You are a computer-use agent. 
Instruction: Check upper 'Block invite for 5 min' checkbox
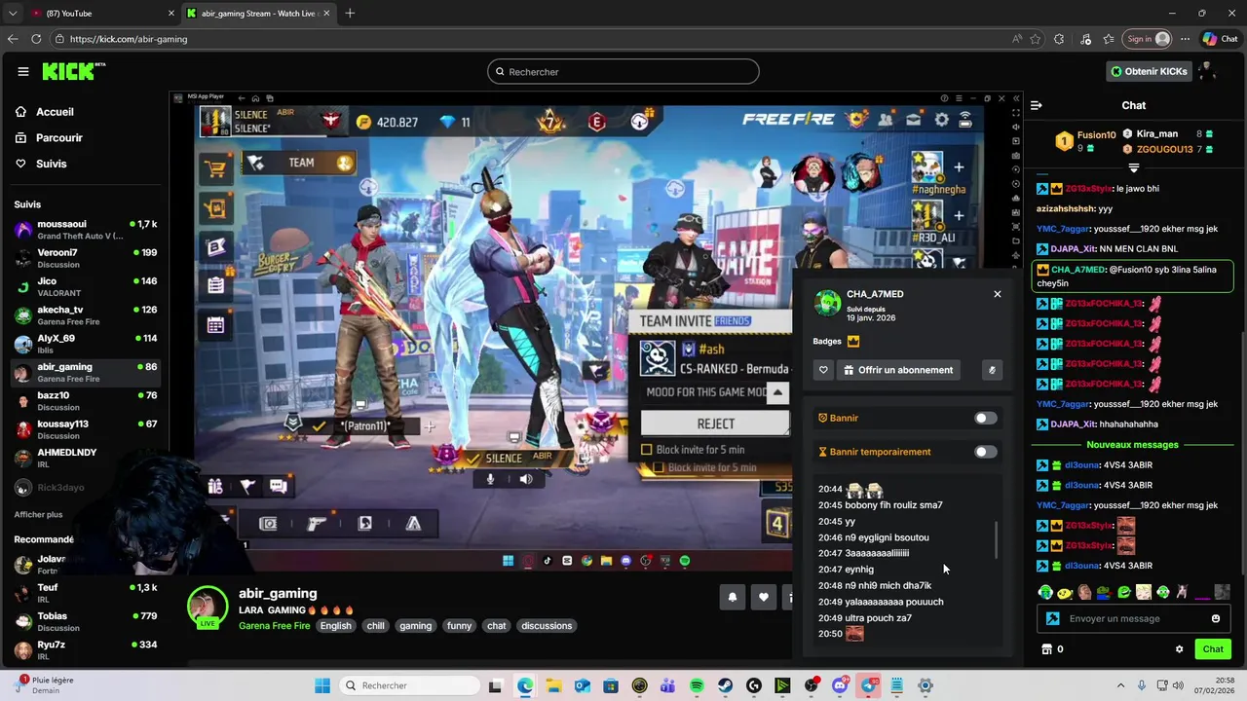(646, 450)
